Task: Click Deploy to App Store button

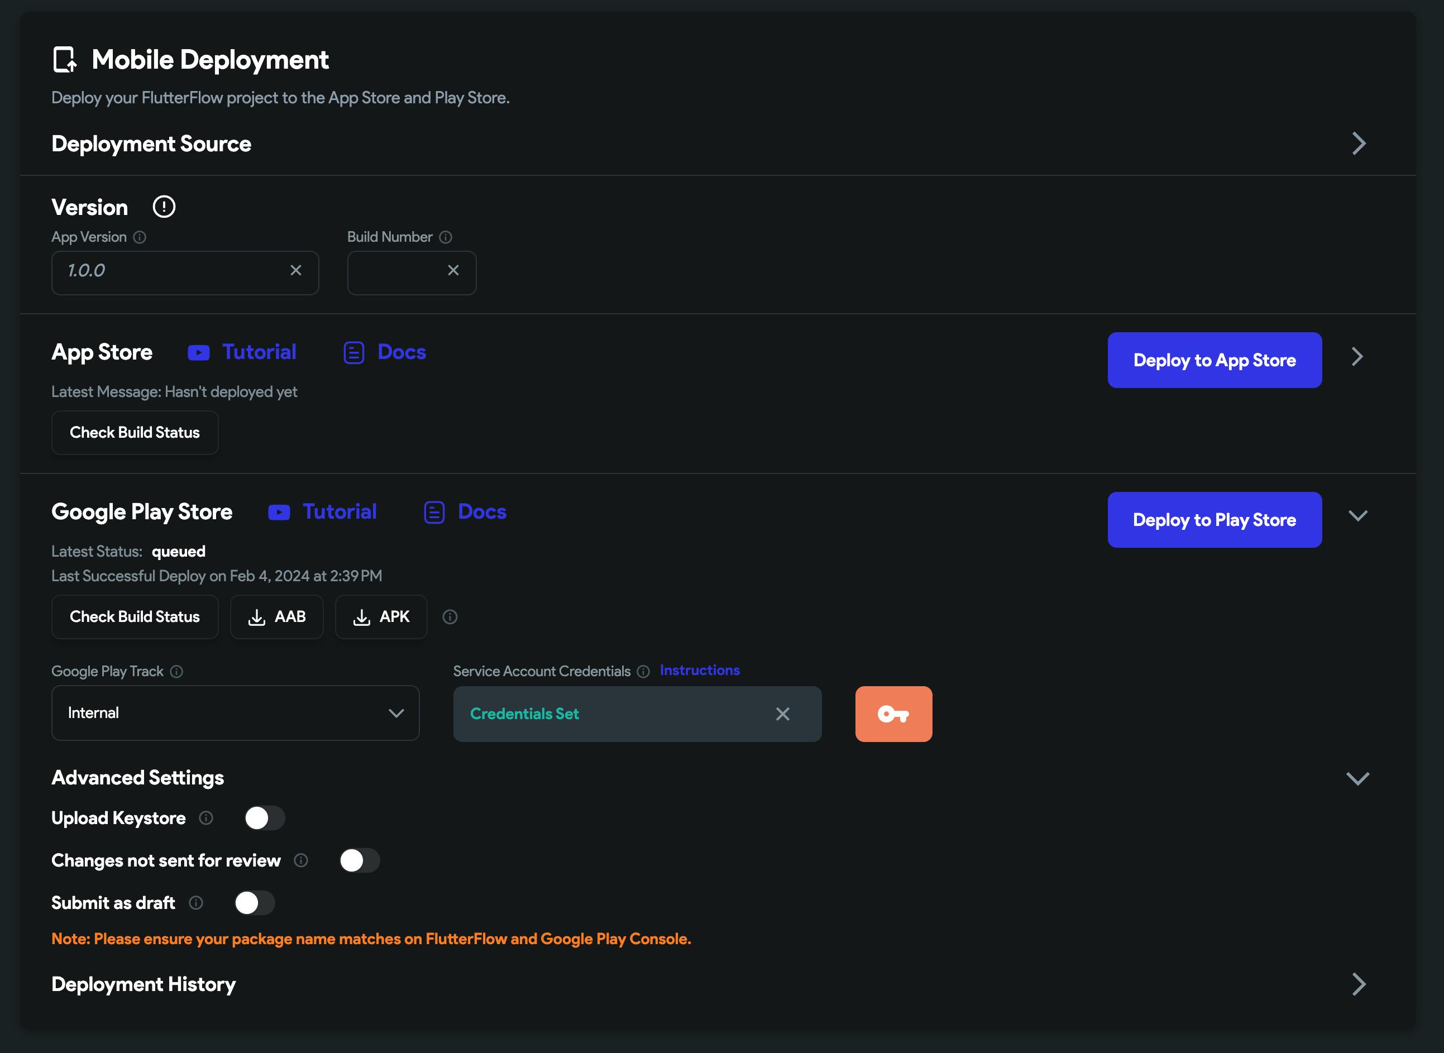Action: pos(1215,360)
